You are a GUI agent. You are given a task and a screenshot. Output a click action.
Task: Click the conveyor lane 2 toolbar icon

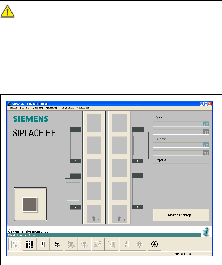[x=98, y=244]
